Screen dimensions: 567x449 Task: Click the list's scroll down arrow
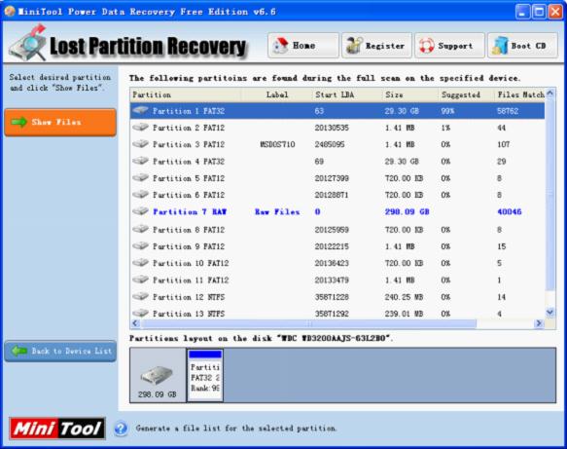(550, 312)
